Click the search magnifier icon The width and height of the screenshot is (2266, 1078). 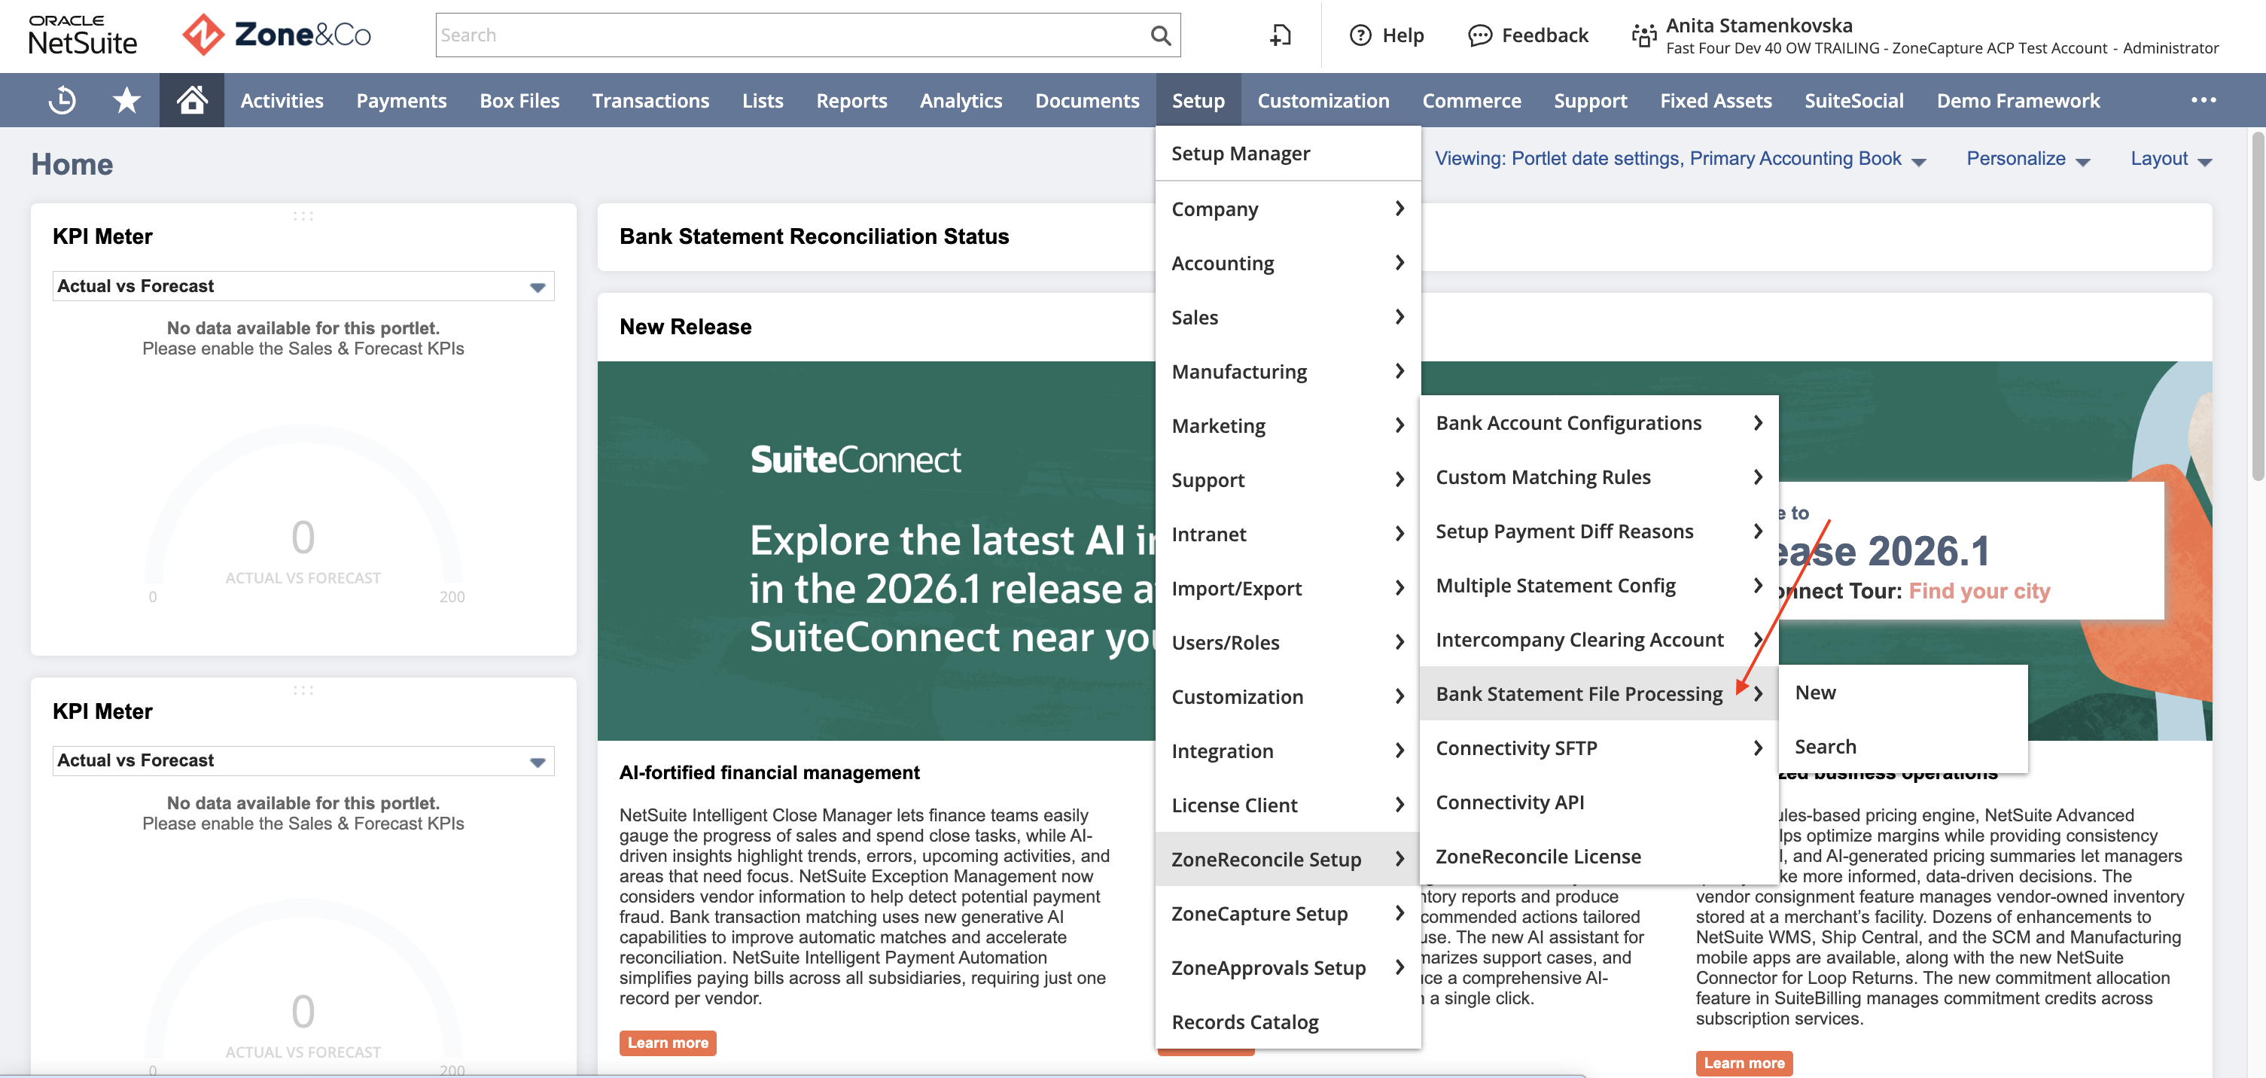click(x=1160, y=35)
